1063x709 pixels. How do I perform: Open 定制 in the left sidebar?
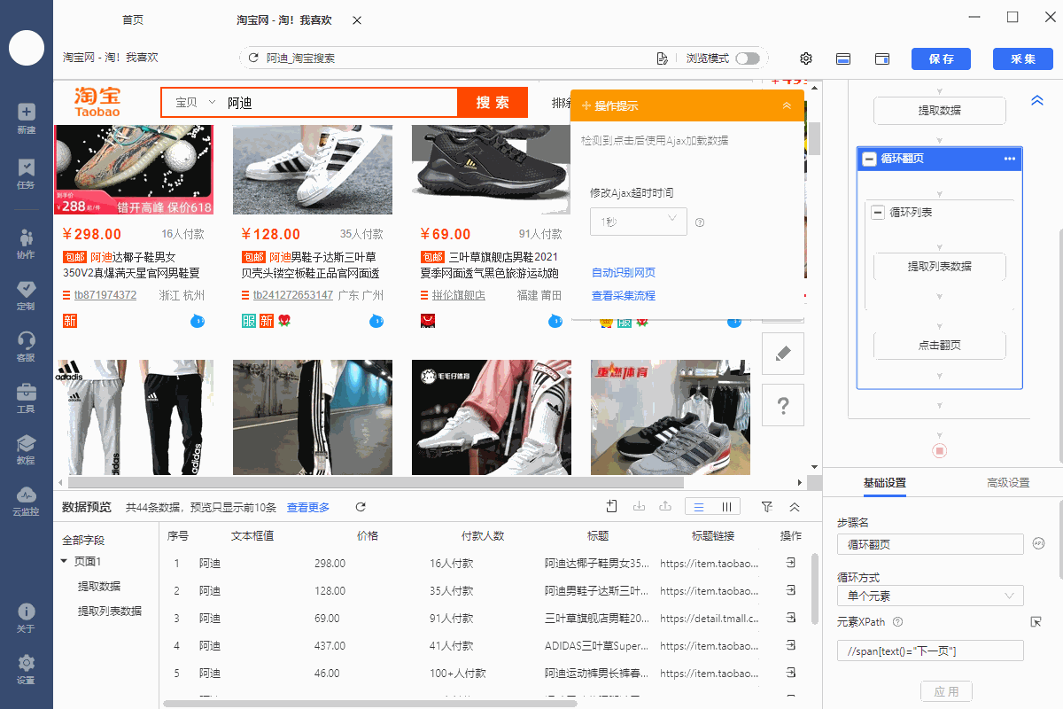pyautogui.click(x=26, y=295)
